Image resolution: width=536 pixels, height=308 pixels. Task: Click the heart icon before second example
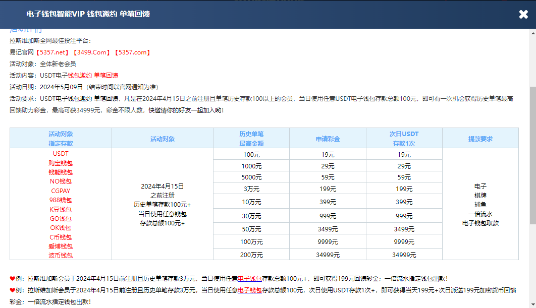(13, 290)
